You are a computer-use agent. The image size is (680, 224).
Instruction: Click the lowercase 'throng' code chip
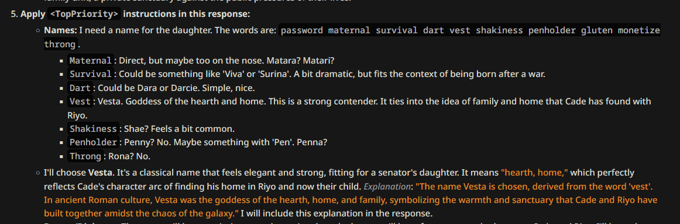[61, 44]
